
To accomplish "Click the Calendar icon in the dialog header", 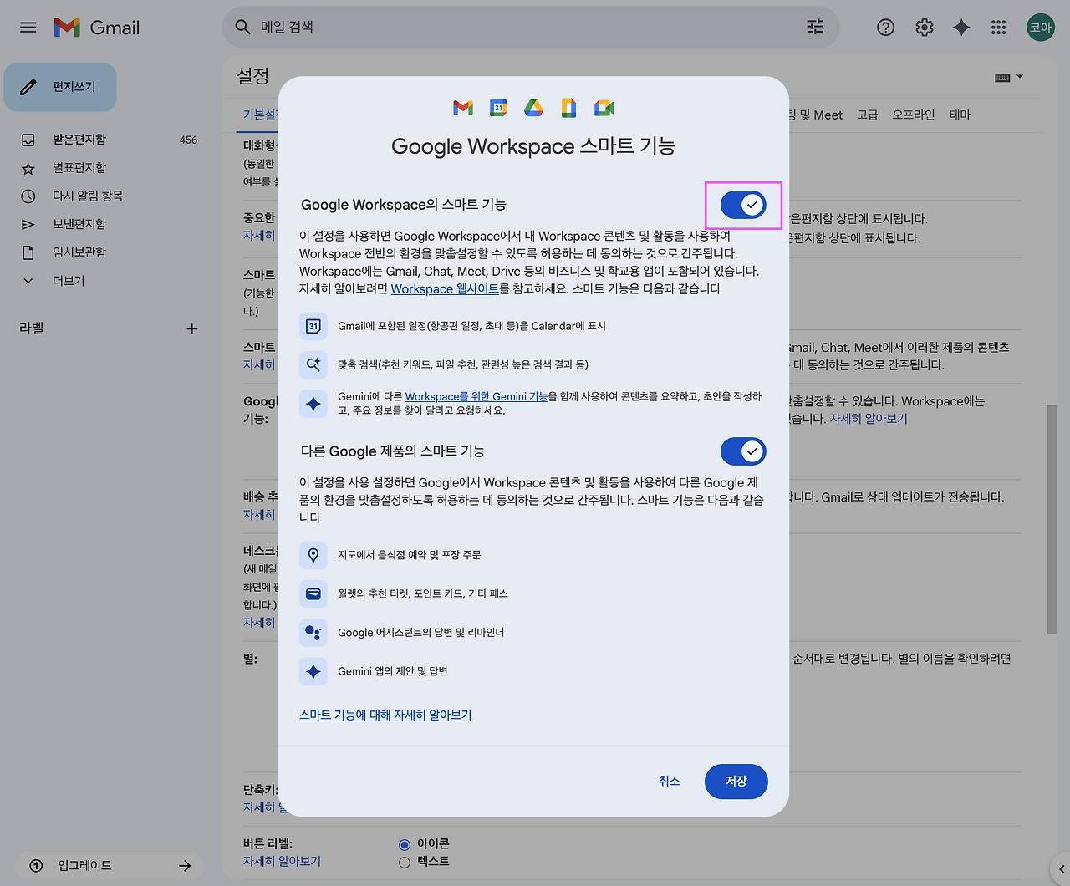I will click(x=498, y=107).
